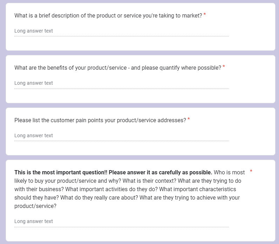This screenshot has width=279, height=244.
Task: Click the trailing 'product/service?' on the last question's final line
Action: click(x=35, y=206)
